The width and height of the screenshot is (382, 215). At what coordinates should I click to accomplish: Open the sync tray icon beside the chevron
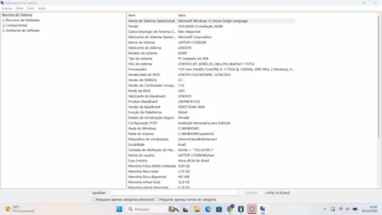point(333,209)
